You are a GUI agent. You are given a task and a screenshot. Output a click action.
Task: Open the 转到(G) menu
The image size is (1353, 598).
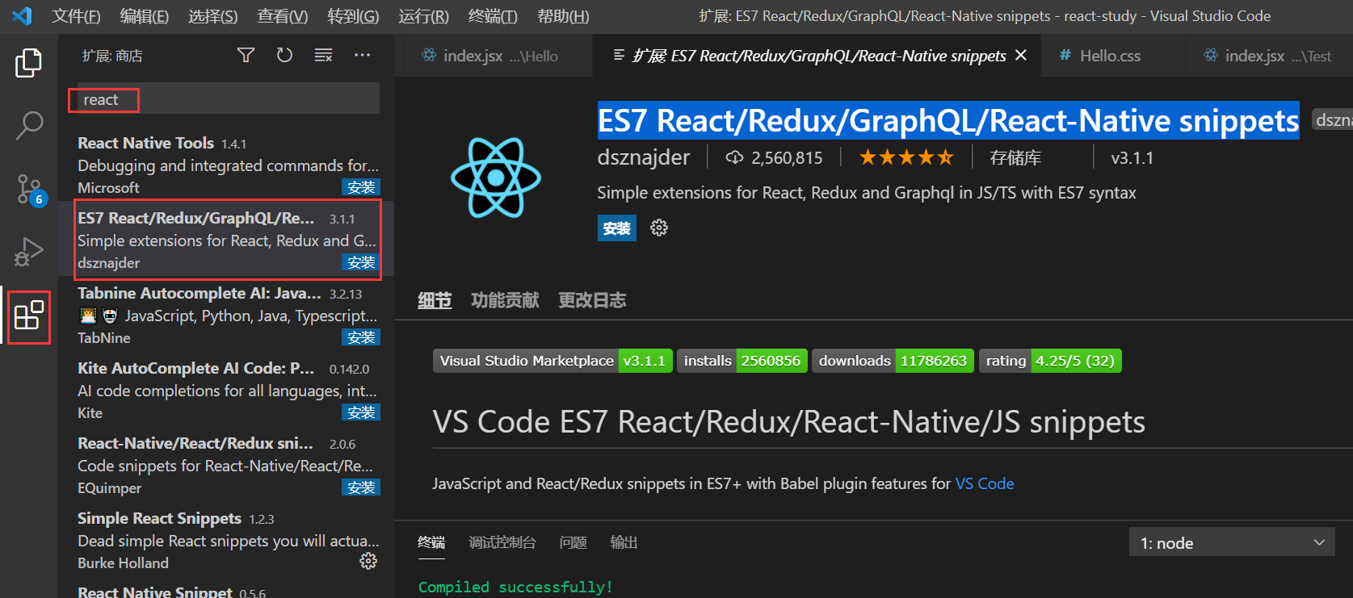[x=353, y=16]
